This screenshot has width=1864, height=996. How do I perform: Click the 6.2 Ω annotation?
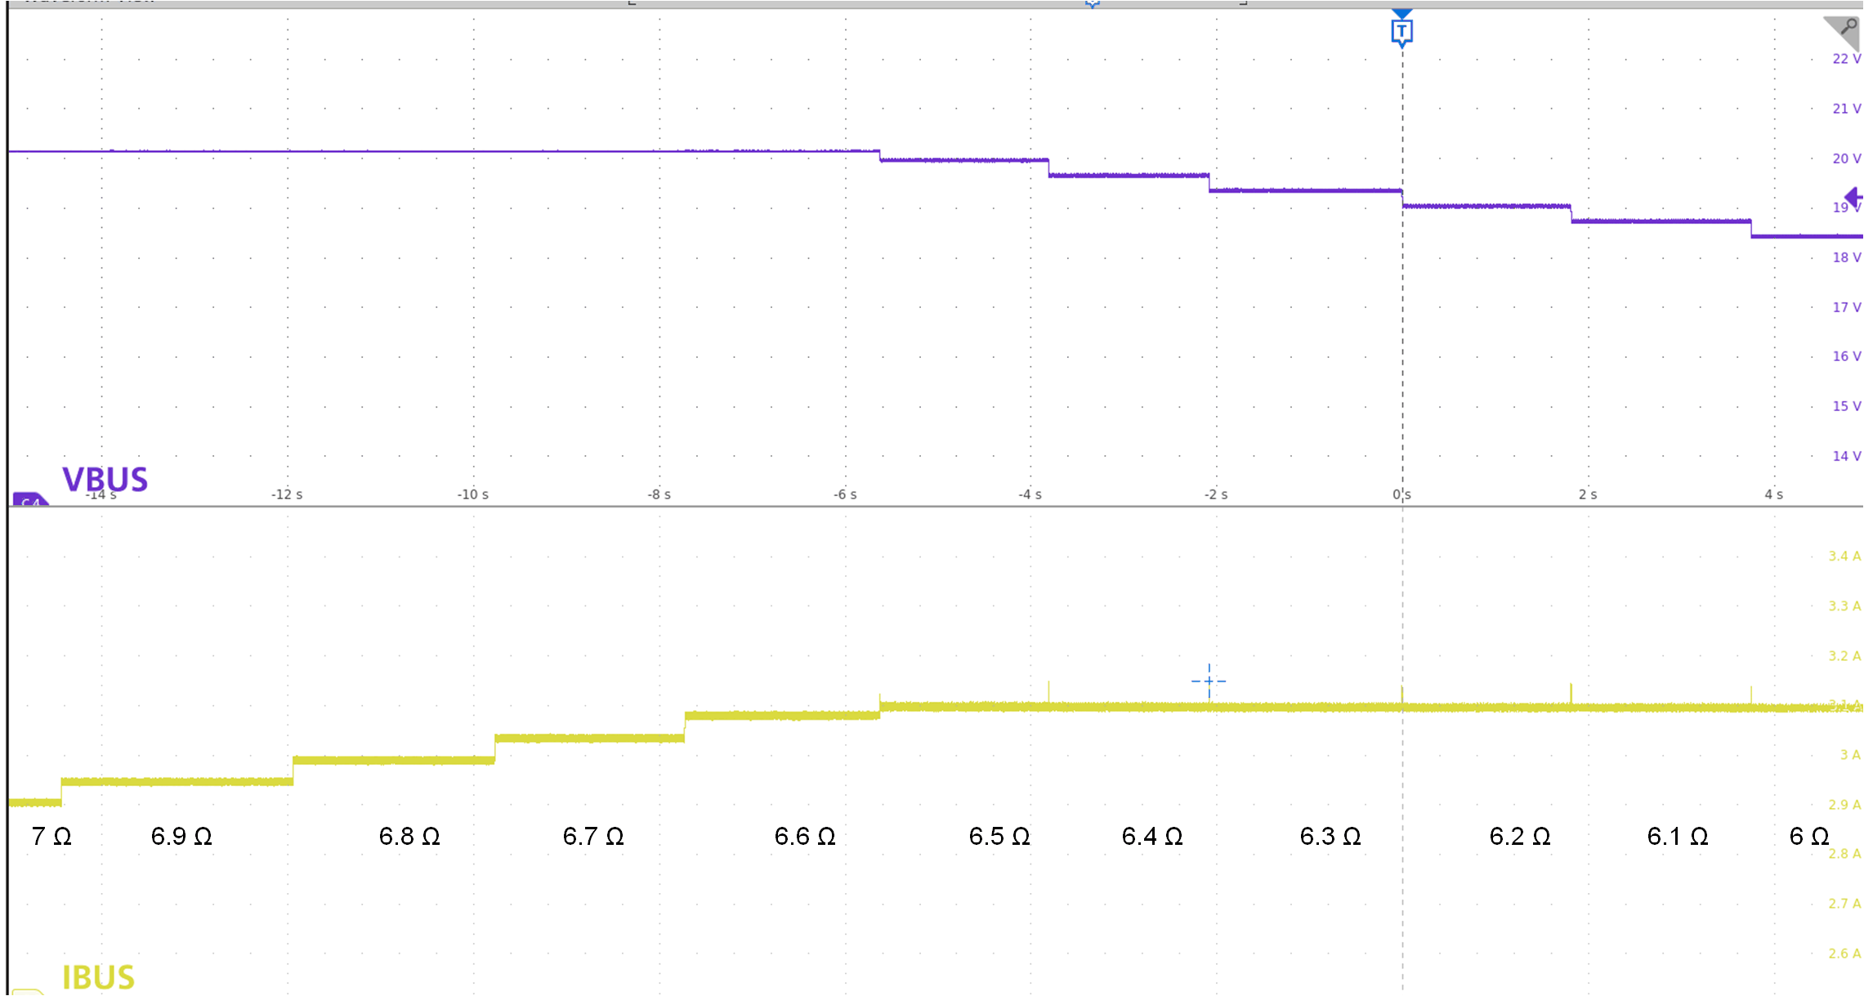point(1520,837)
